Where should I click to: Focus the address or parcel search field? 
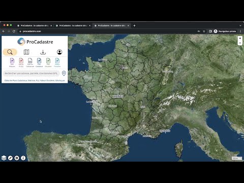(x=32, y=73)
